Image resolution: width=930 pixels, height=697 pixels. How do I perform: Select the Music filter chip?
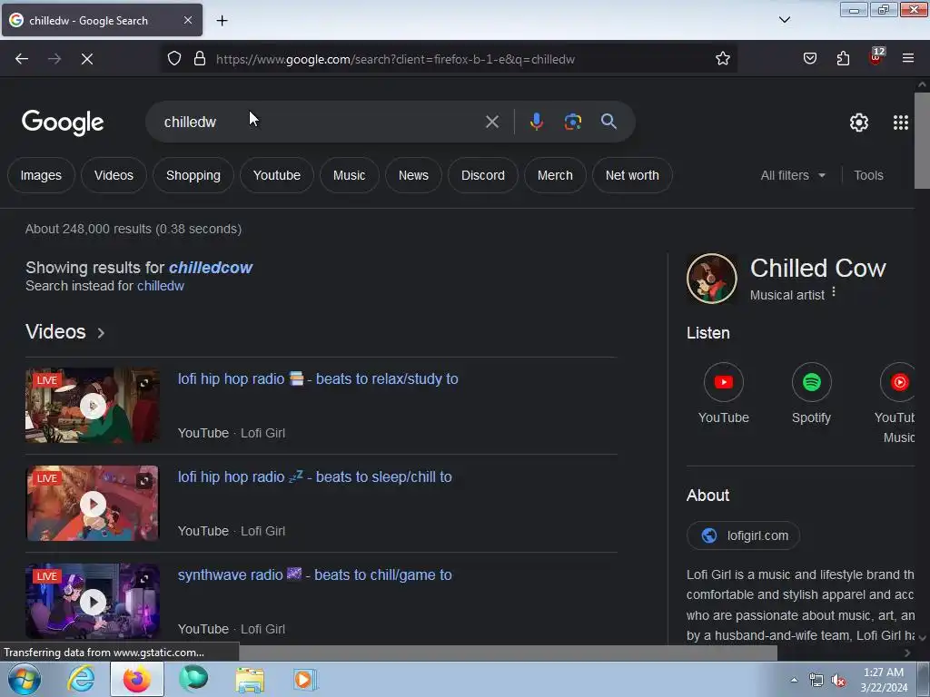(x=349, y=175)
